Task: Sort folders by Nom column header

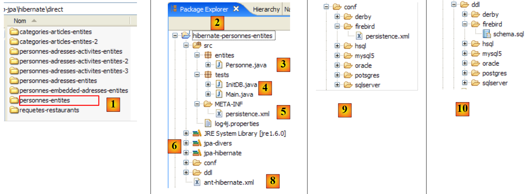Action: tap(20, 21)
